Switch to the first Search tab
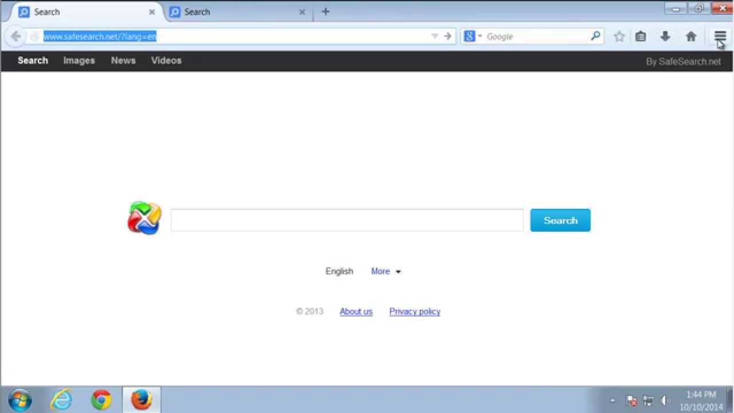The image size is (734, 413). tap(86, 12)
